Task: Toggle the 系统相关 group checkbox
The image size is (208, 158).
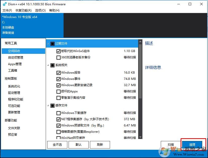Action: pyautogui.click(x=53, y=65)
